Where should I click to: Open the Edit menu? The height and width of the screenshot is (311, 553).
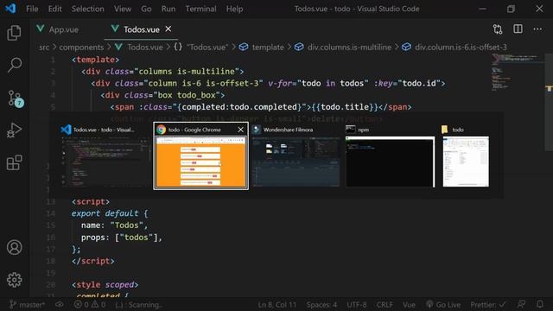point(54,9)
